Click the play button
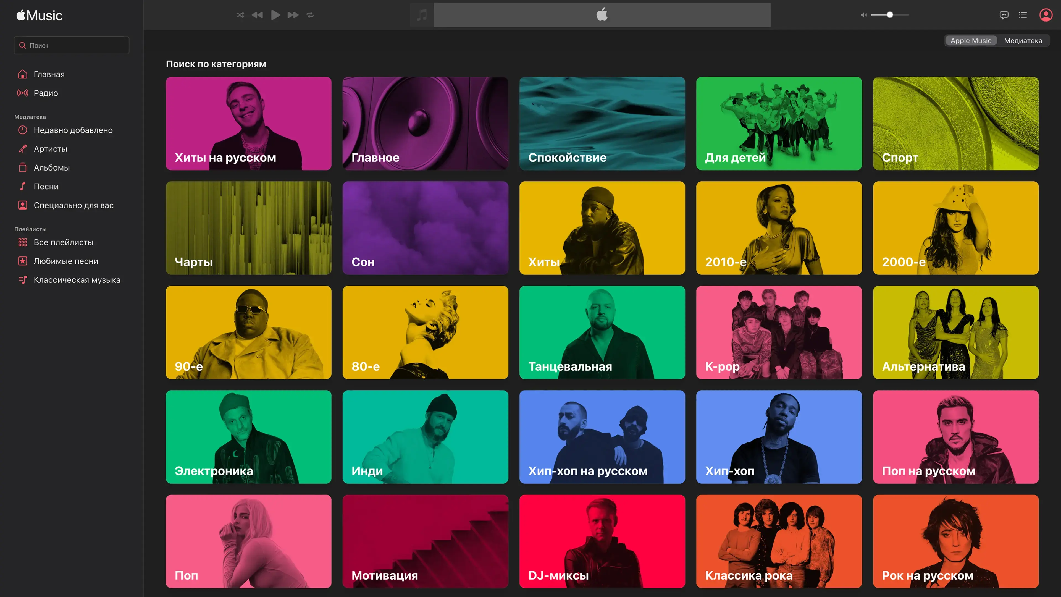1061x597 pixels. (275, 15)
